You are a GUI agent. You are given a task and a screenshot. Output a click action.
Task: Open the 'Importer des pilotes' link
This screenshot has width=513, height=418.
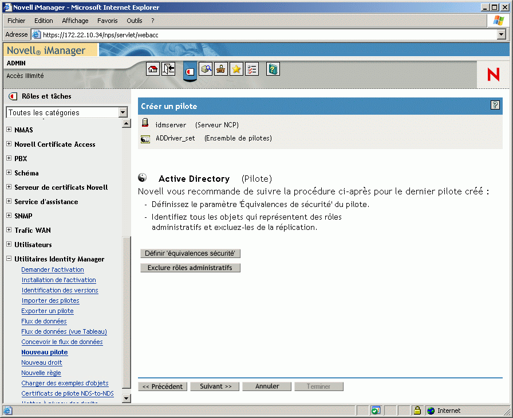[x=50, y=300]
